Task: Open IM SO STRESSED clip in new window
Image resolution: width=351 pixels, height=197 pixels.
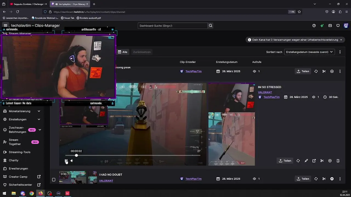Action: tap(314, 161)
